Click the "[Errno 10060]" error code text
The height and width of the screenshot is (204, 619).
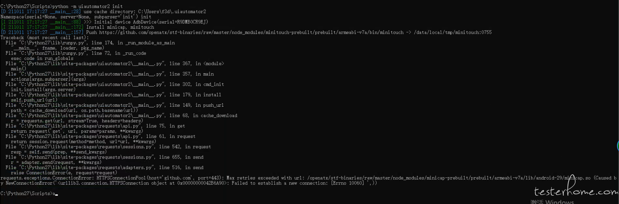coord(347,183)
